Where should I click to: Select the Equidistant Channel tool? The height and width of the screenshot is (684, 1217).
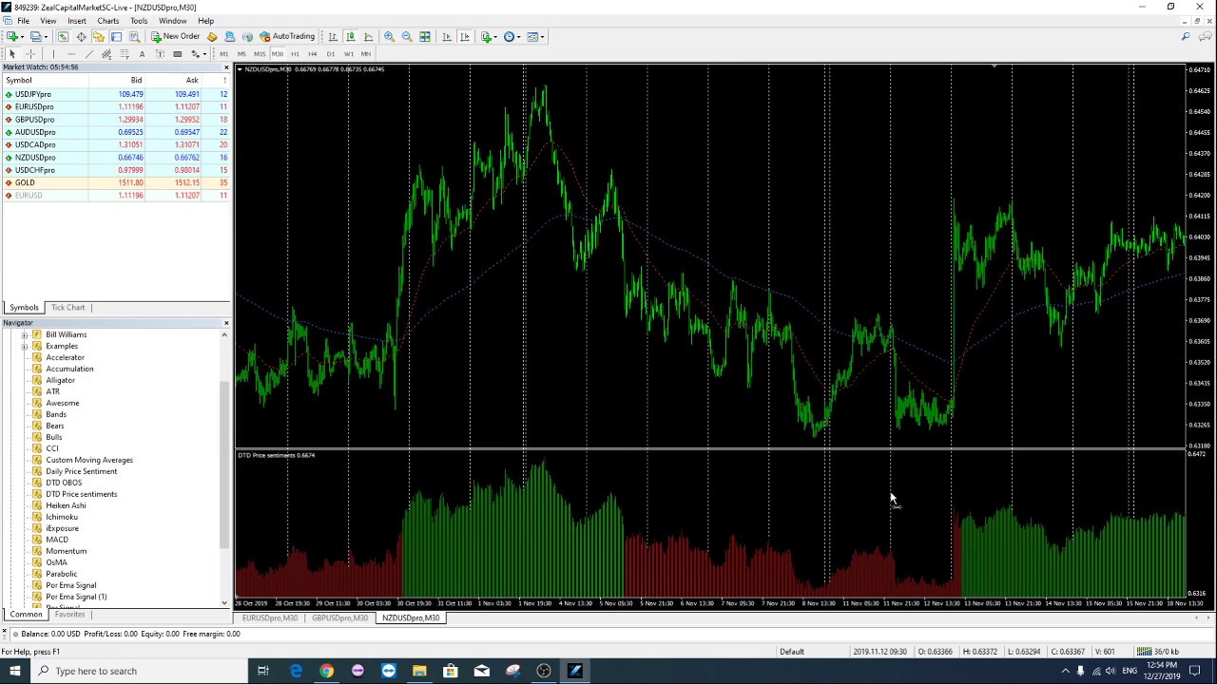pos(106,54)
